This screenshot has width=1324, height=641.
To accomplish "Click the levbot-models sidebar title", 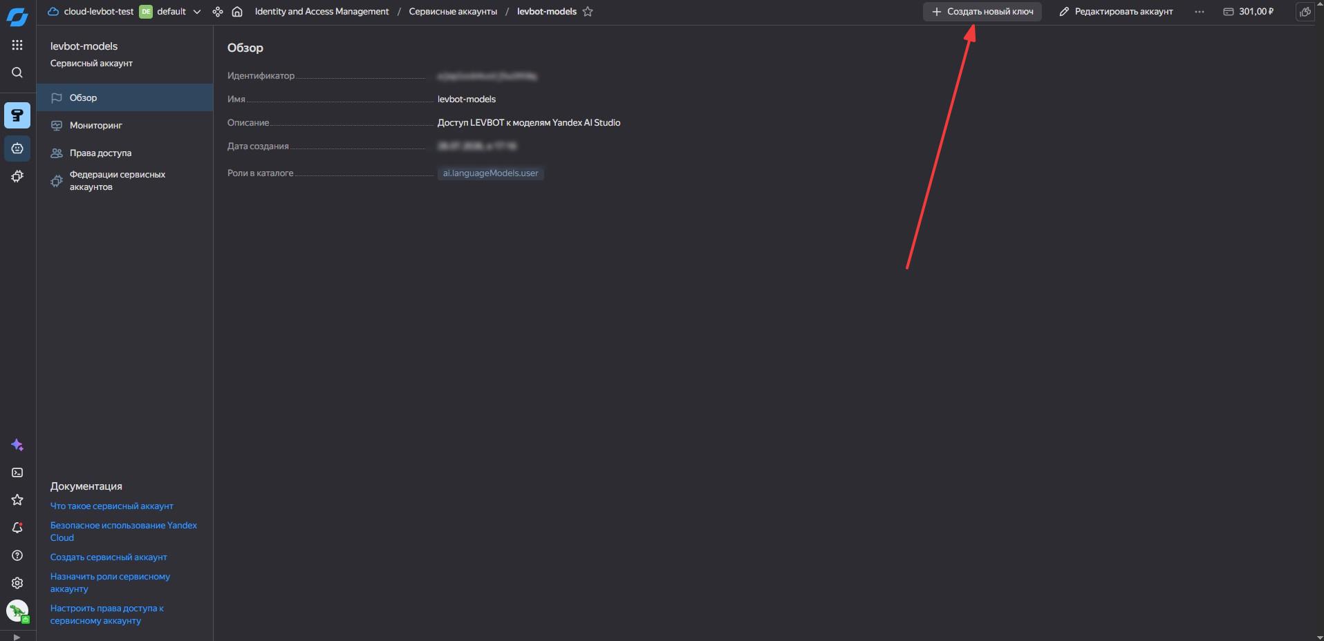I will coord(84,46).
